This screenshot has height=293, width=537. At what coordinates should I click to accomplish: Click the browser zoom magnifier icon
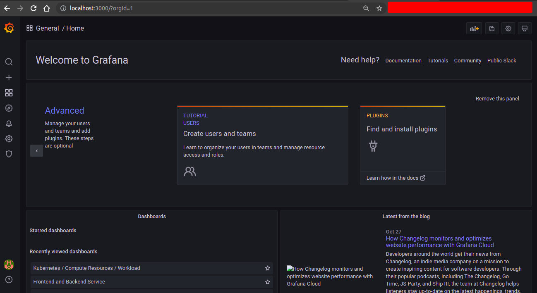366,8
